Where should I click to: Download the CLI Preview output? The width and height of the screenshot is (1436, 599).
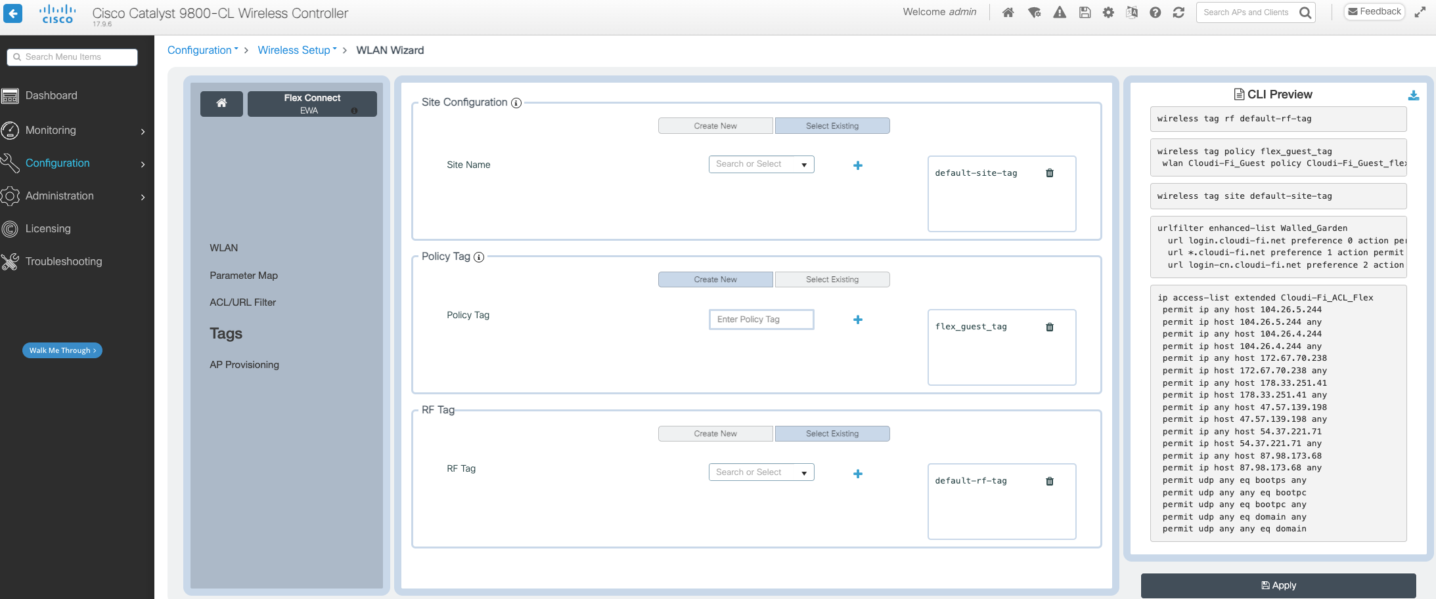(x=1414, y=96)
